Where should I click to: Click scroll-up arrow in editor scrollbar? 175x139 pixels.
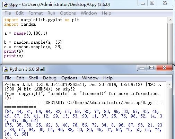[170, 20]
